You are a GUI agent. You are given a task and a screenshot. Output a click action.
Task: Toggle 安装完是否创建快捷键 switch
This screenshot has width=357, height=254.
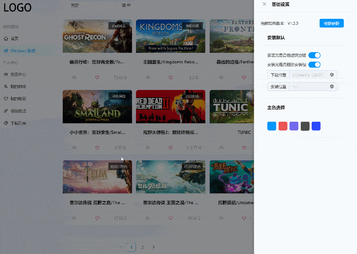[314, 55]
